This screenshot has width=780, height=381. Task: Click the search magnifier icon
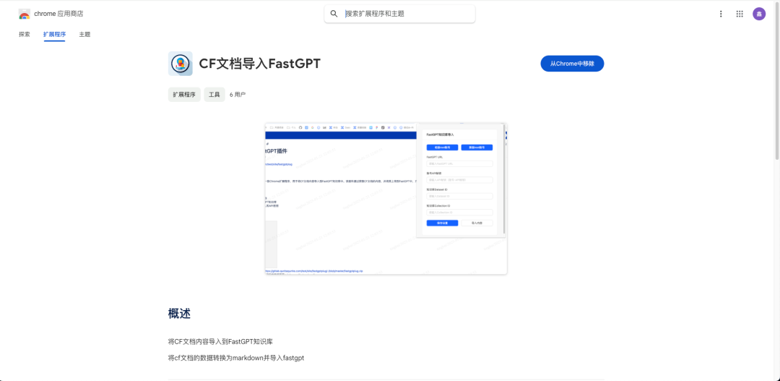tap(334, 14)
